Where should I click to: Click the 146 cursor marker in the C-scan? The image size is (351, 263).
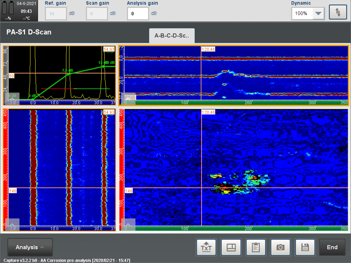[128, 191]
